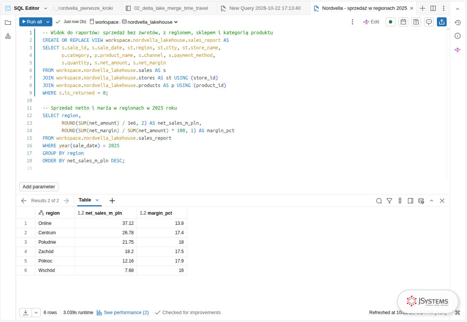Select the Online region cell
The height and width of the screenshot is (322, 467).
click(55, 223)
